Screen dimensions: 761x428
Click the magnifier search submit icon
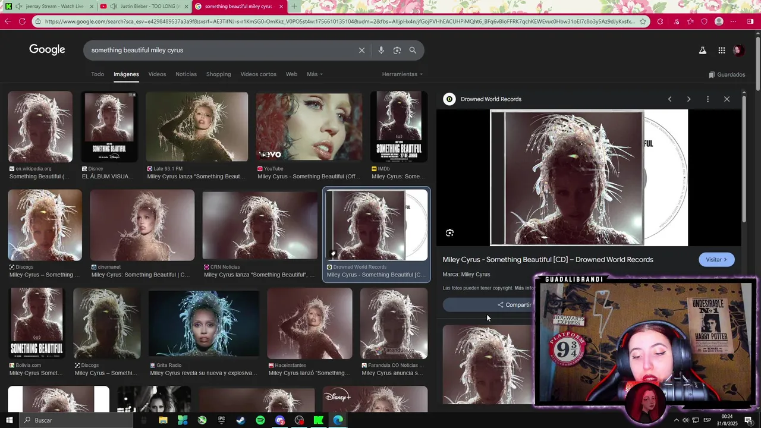[x=413, y=51]
